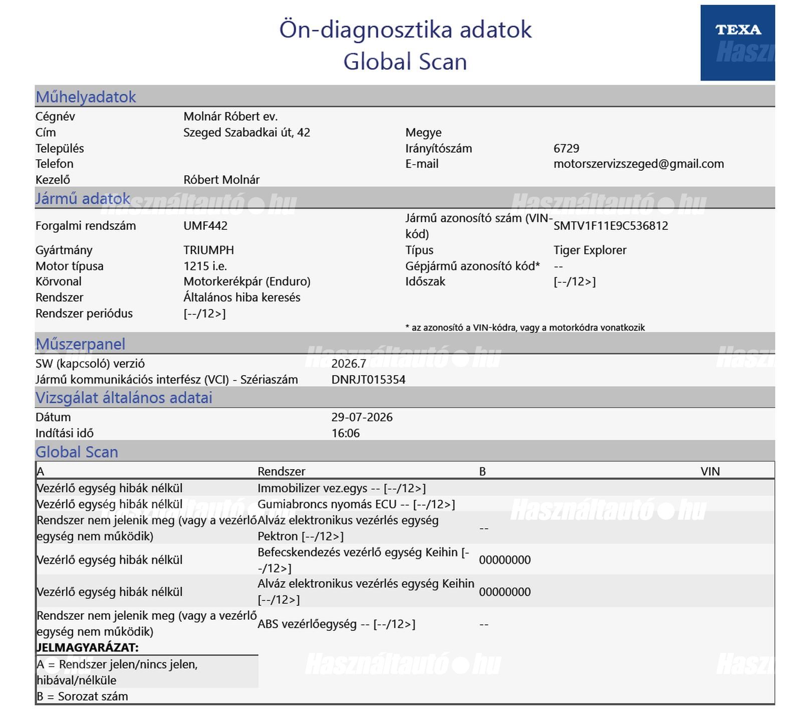Click the make "TRIUMPH"
Image resolution: width=810 pixels, height=715 pixels.
tap(209, 250)
